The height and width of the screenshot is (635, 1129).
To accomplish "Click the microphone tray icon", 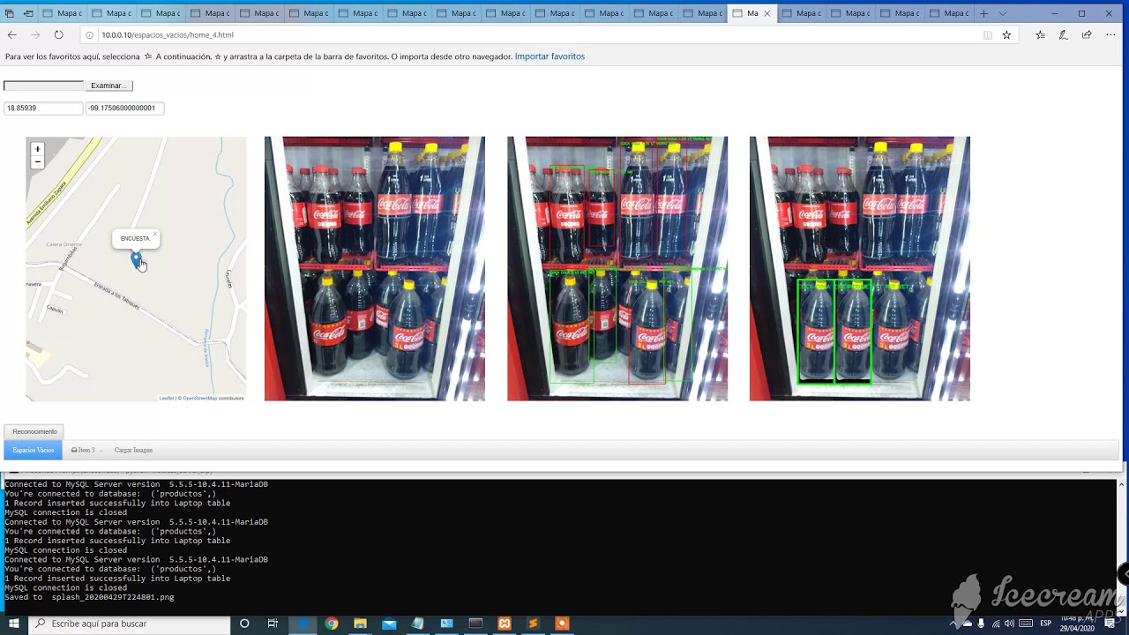I will 981,624.
